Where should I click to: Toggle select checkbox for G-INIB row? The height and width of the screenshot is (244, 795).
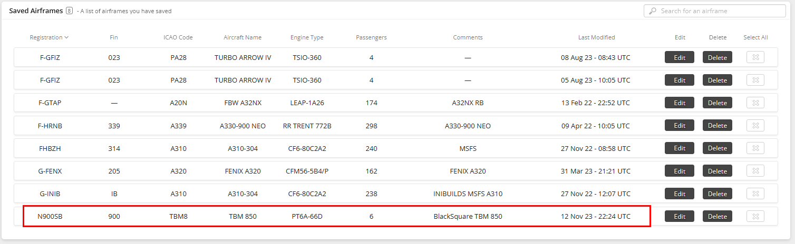[755, 194]
